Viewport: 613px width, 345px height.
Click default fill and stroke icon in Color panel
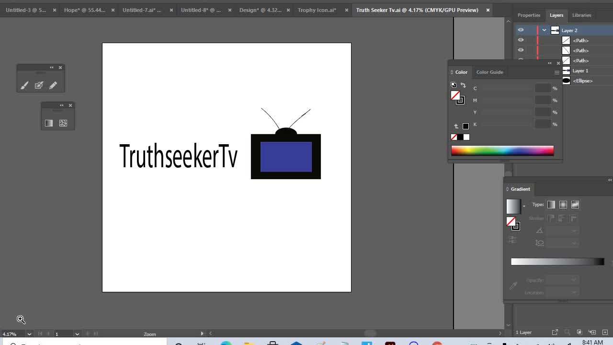point(454,85)
